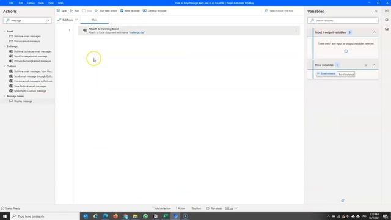This screenshot has height=220, width=391.
Task: Click the eraser icon below variables
Action: [343, 200]
